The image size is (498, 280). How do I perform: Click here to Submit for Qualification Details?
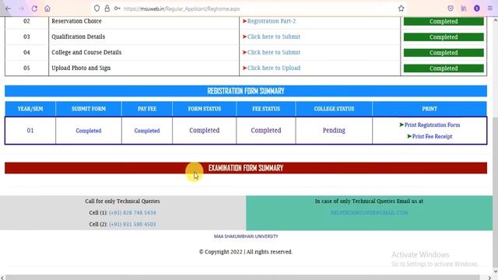point(273,37)
